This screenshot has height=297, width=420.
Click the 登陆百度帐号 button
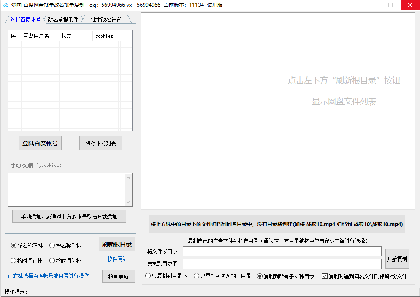pyautogui.click(x=40, y=143)
